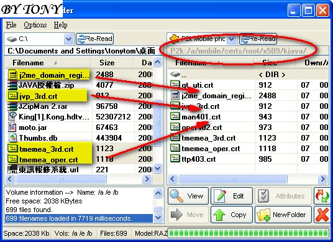The width and height of the screenshot is (333, 242).
Task: Click size value 52307212 in left panel
Action: pyautogui.click(x=113, y=116)
